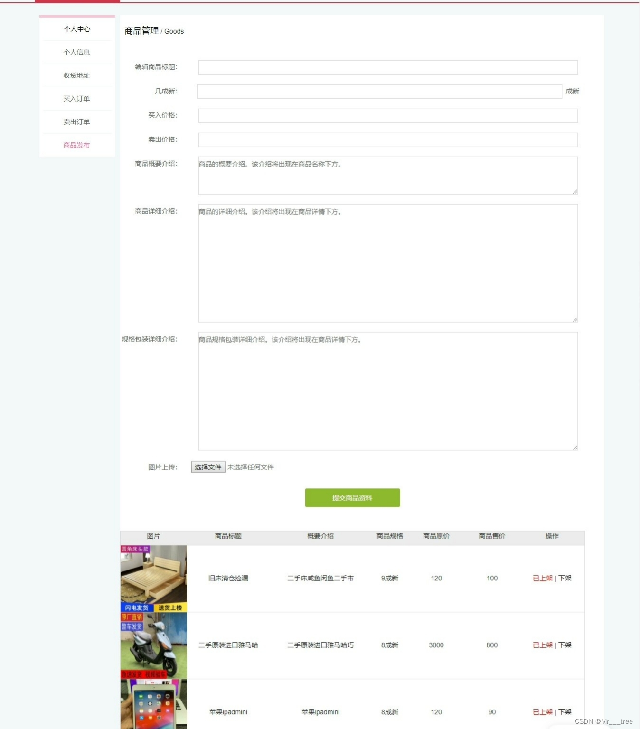Viewport: 640px width, 729px height.
Task: Click the 图片 column header
Action: tap(153, 536)
